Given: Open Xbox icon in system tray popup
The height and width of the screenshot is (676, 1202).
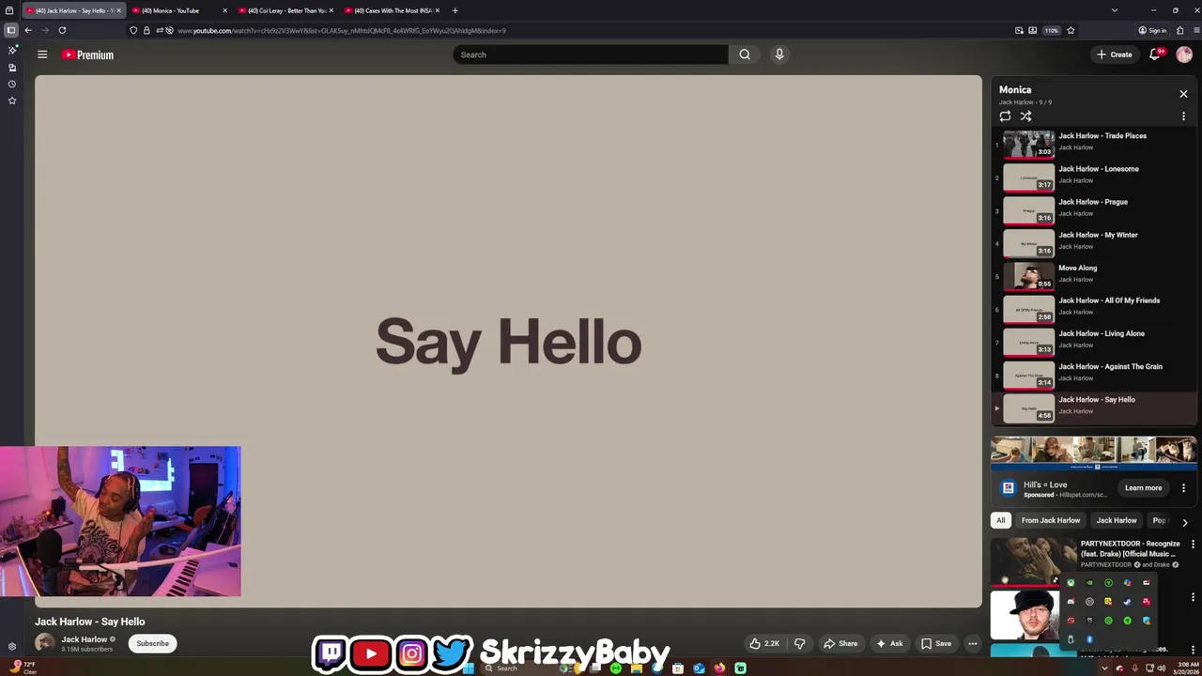Looking at the screenshot, I should [1071, 583].
